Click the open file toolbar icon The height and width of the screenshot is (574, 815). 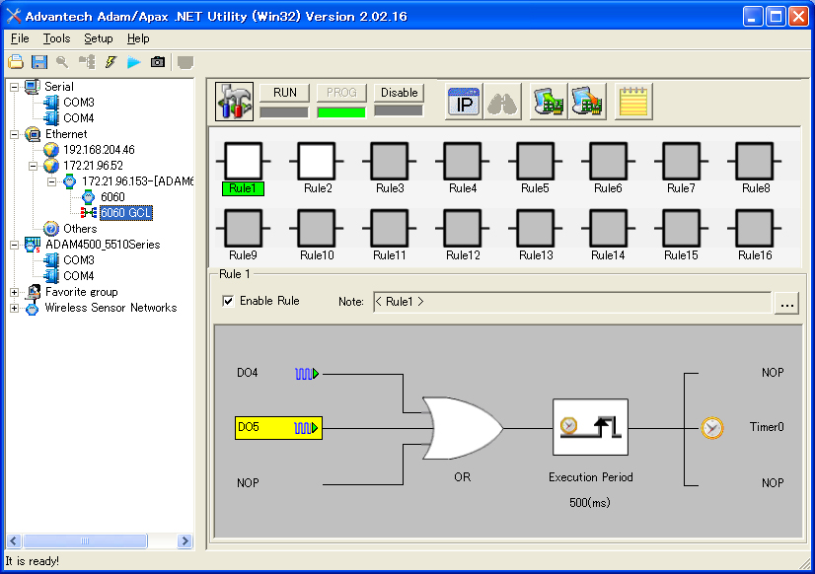tap(16, 62)
